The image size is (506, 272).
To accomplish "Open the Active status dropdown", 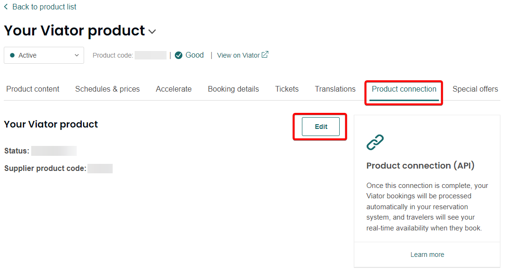I will coord(44,55).
